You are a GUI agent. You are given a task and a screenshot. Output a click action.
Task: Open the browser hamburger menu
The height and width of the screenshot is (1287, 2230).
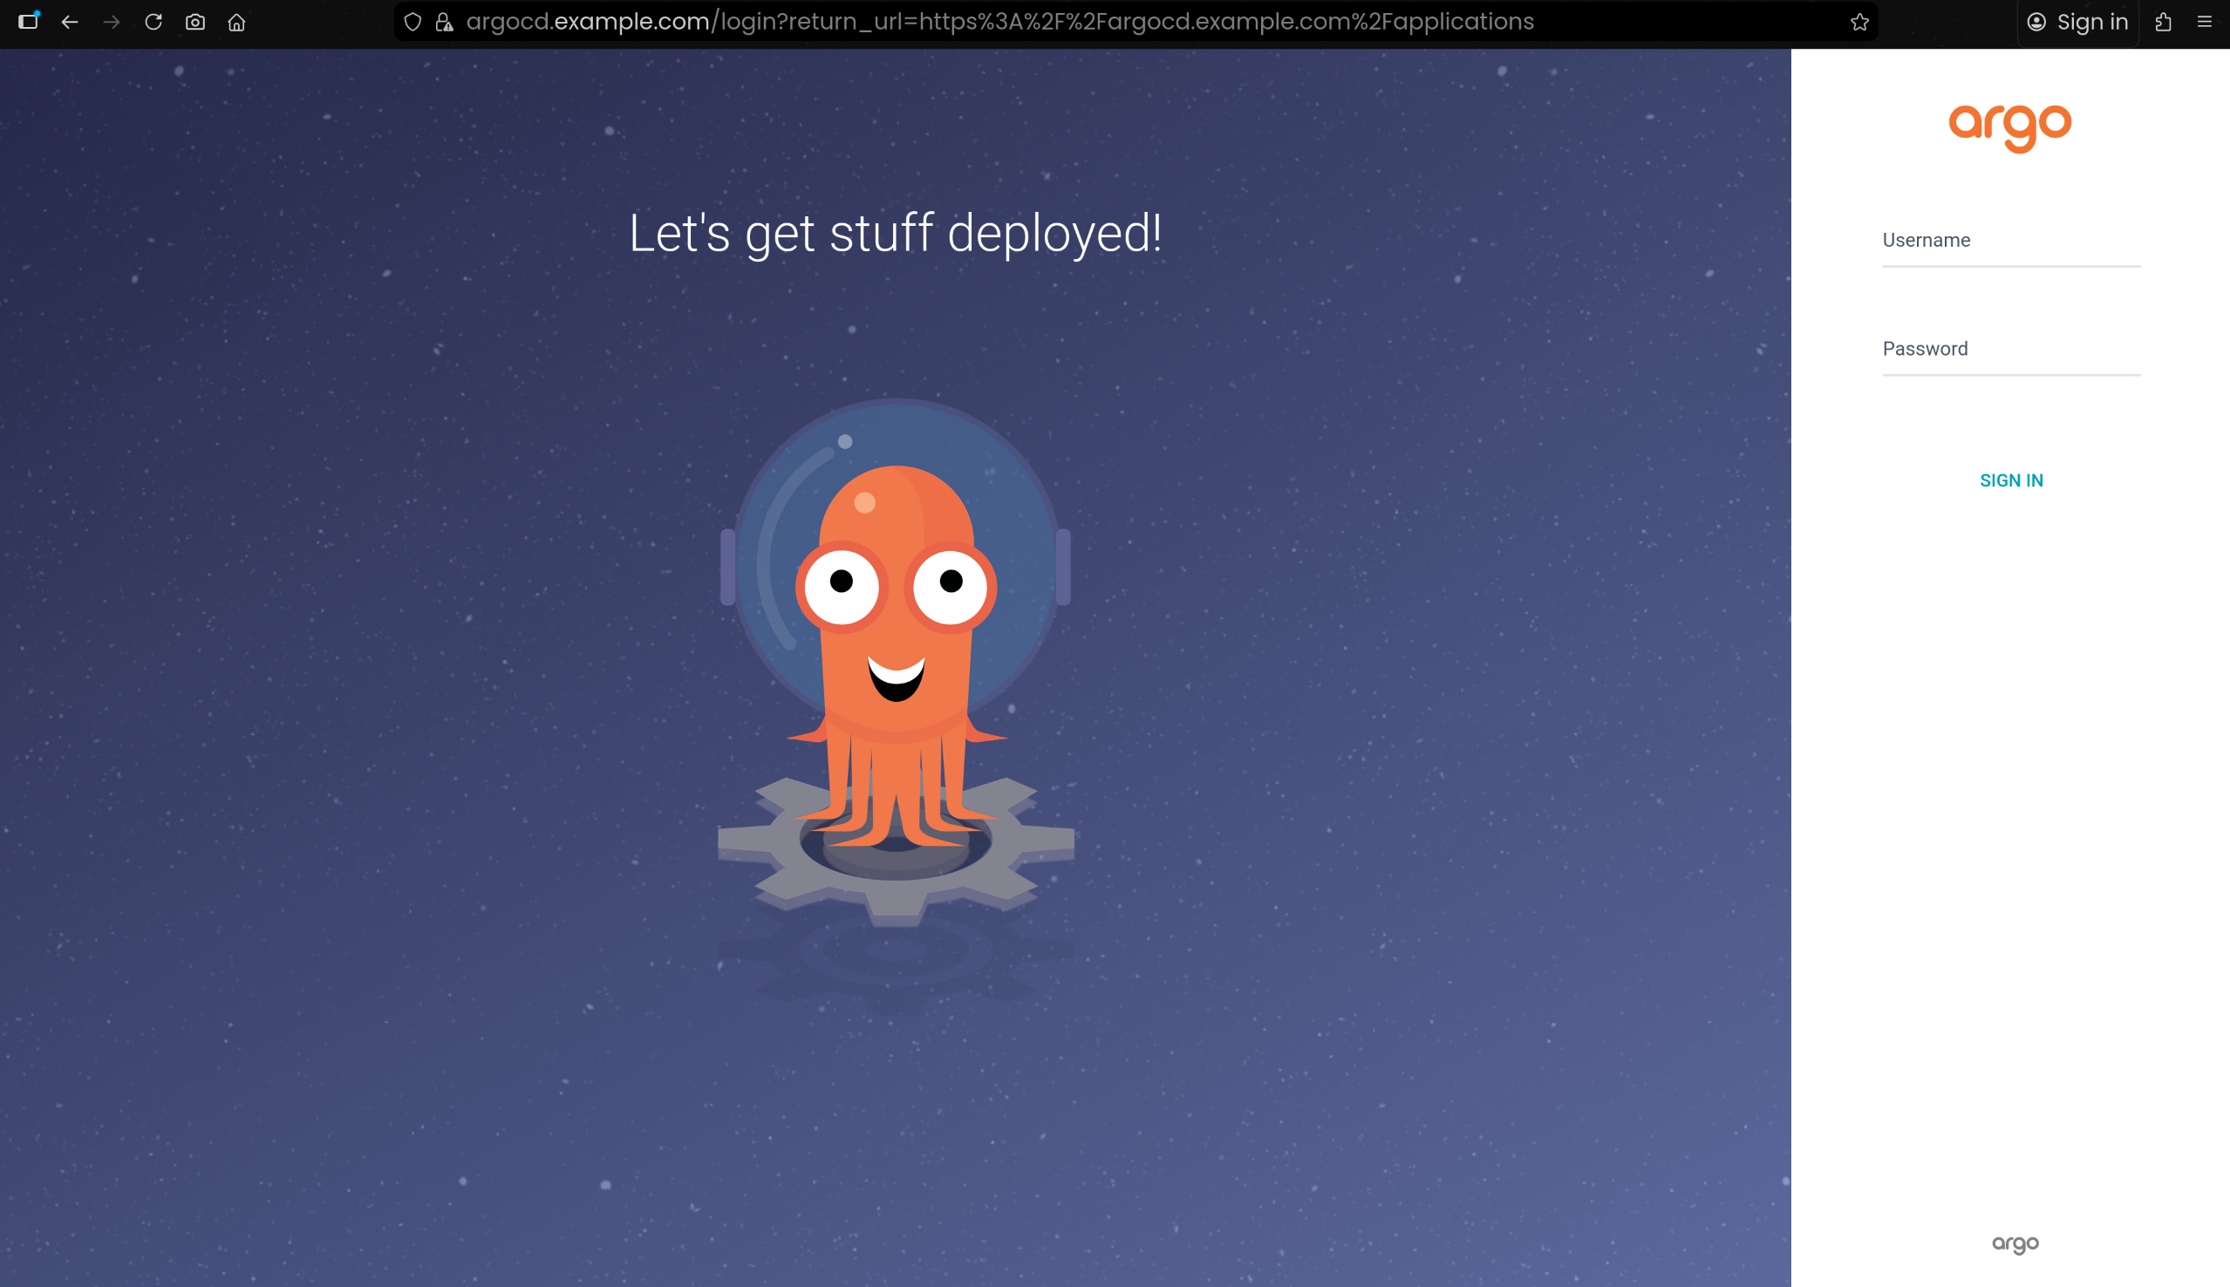(2205, 22)
